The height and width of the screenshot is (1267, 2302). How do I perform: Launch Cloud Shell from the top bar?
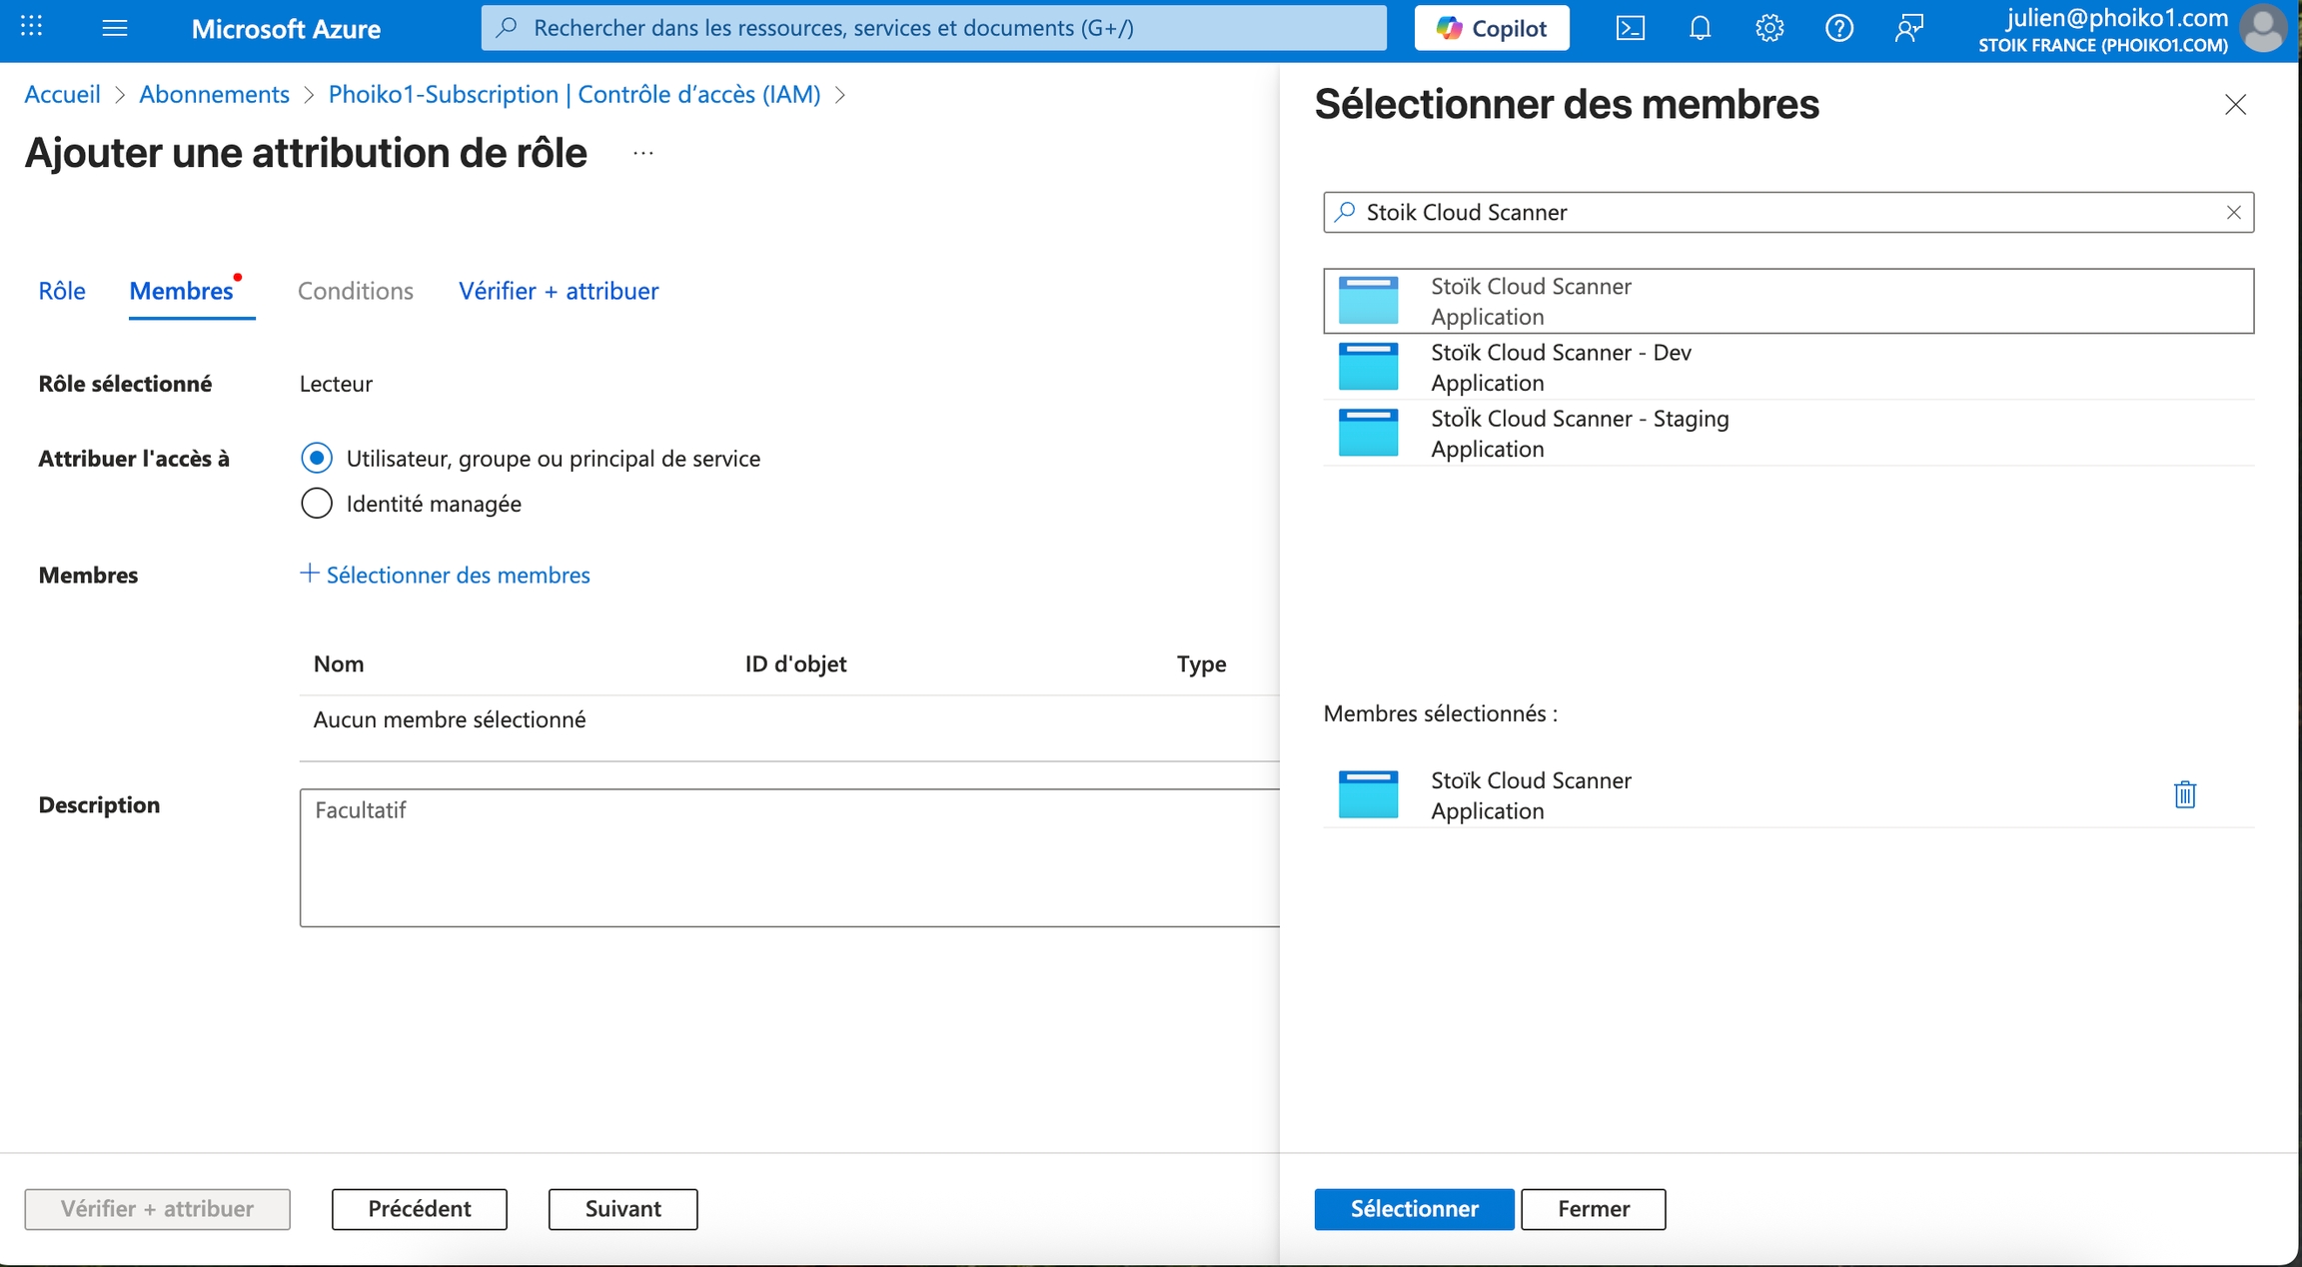pos(1630,28)
